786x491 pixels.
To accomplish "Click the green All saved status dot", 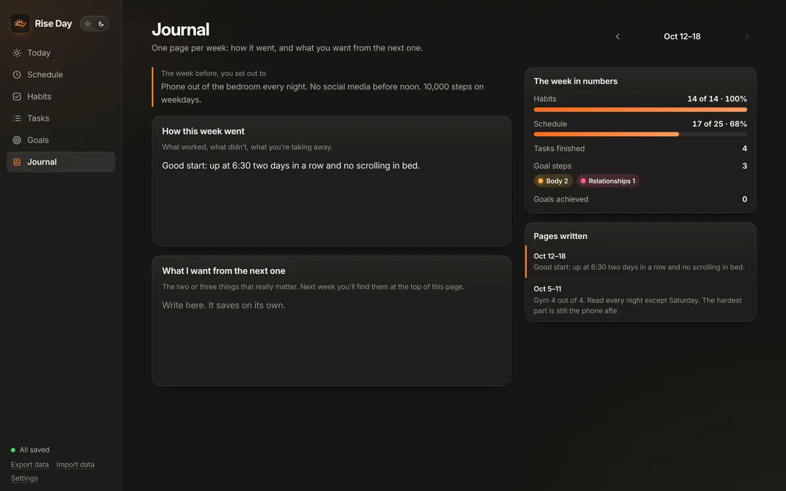I will (13, 450).
